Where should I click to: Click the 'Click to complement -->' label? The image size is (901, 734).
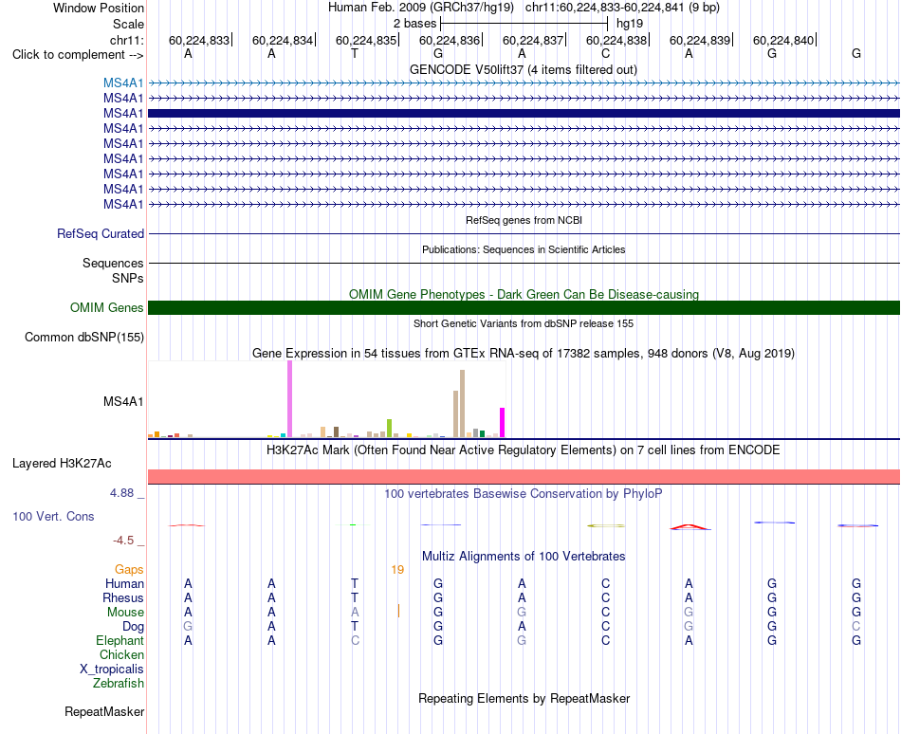[x=78, y=55]
